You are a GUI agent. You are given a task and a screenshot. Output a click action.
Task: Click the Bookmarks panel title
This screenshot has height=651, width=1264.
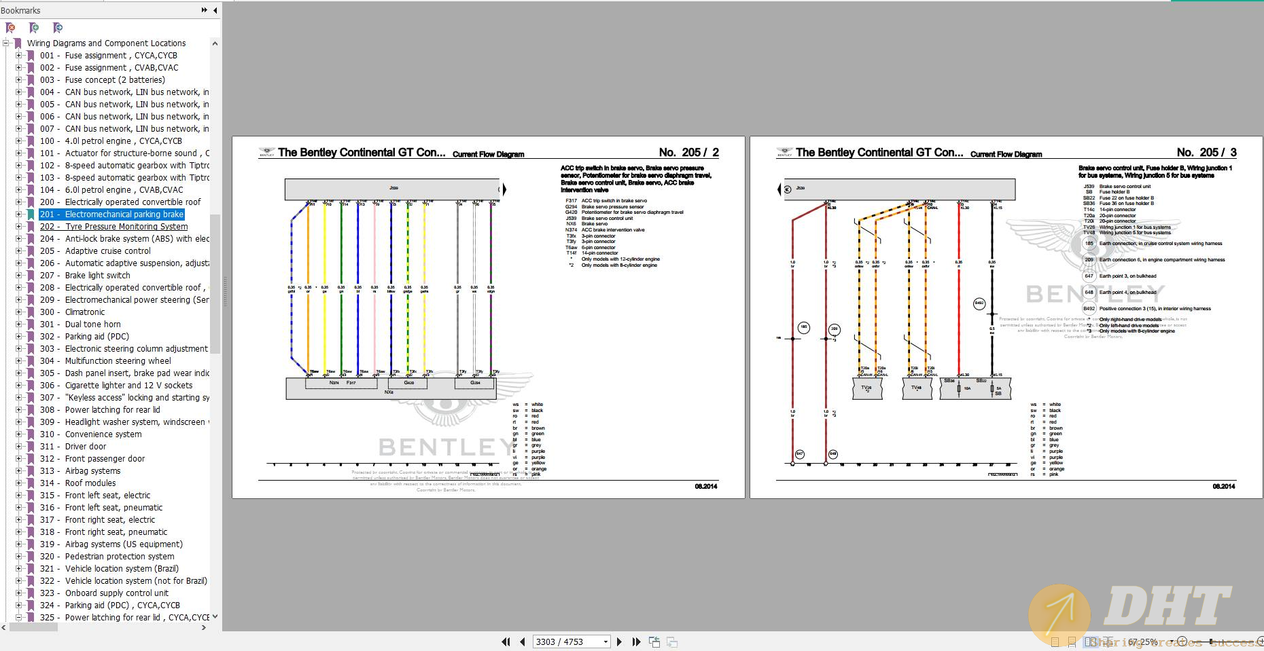pos(21,10)
